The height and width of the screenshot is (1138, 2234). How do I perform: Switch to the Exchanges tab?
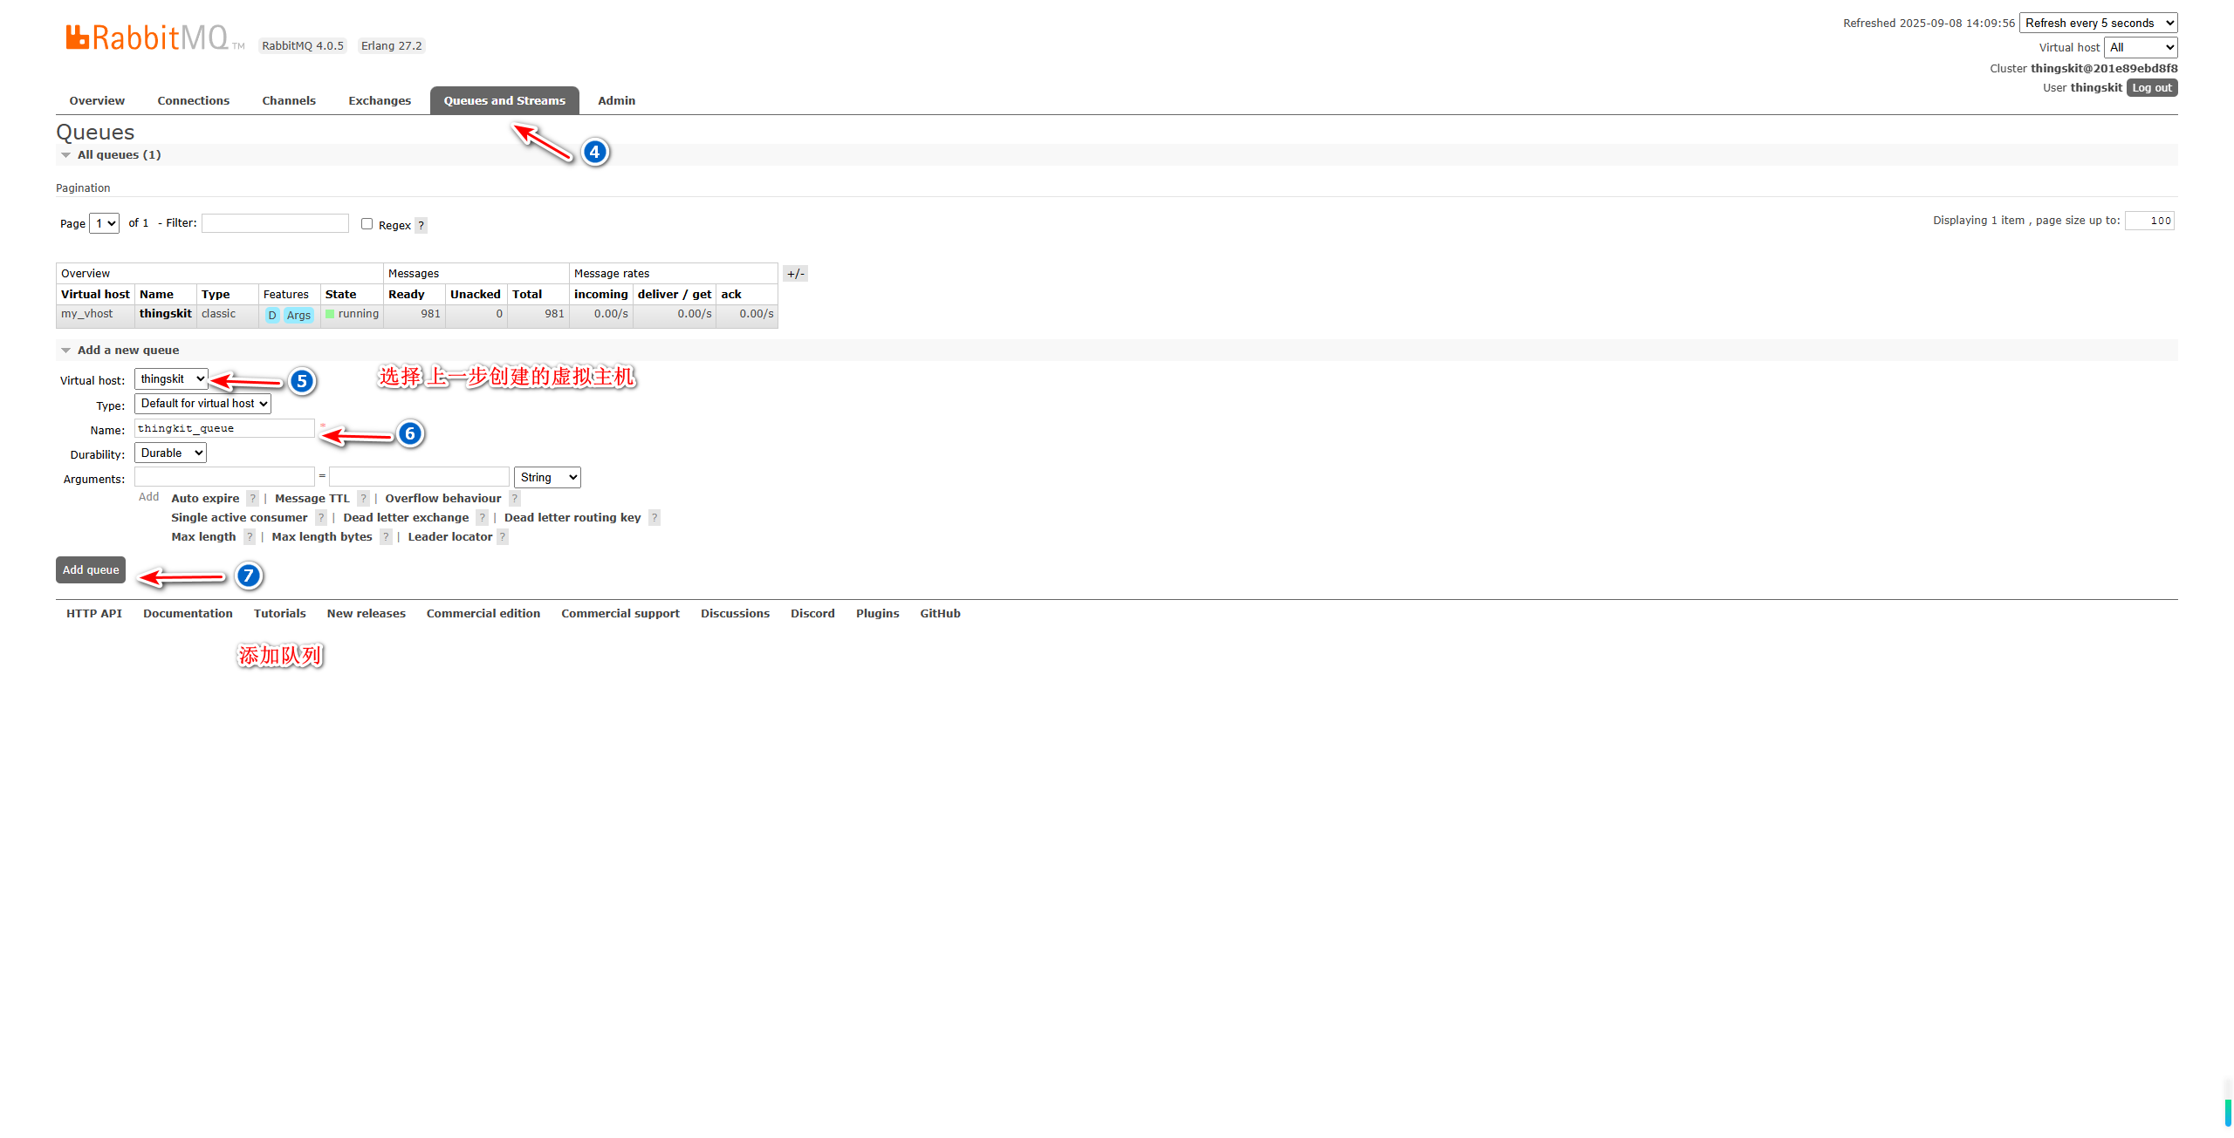click(x=380, y=101)
